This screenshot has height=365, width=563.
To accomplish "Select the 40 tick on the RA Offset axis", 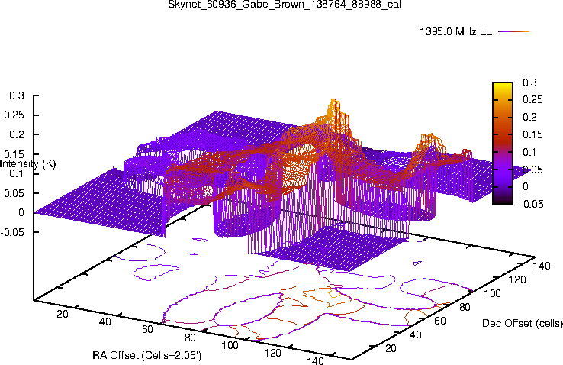I will click(105, 321).
